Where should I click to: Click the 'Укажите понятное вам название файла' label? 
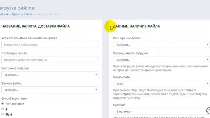click(29, 38)
